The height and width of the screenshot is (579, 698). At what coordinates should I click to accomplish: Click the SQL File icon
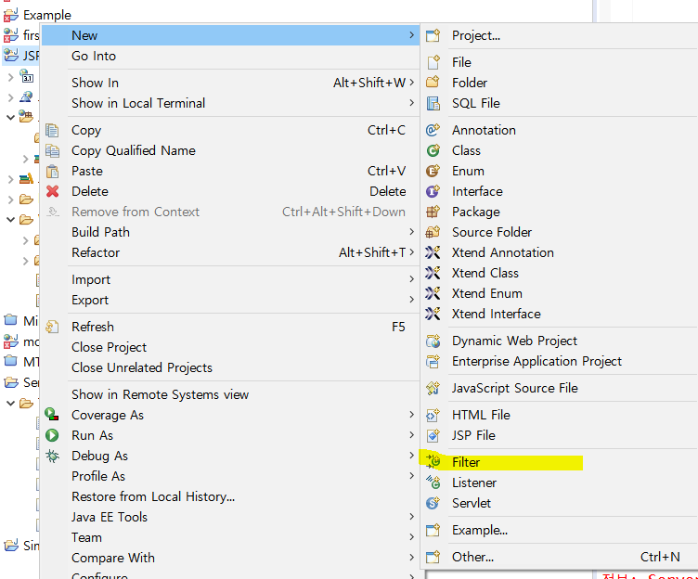coord(433,103)
